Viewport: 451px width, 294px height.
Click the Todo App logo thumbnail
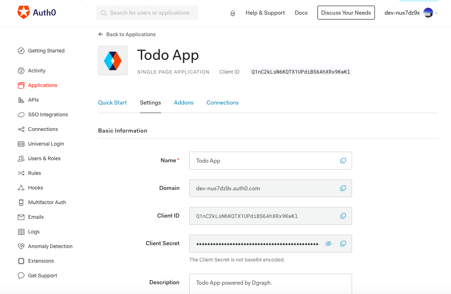coord(113,61)
